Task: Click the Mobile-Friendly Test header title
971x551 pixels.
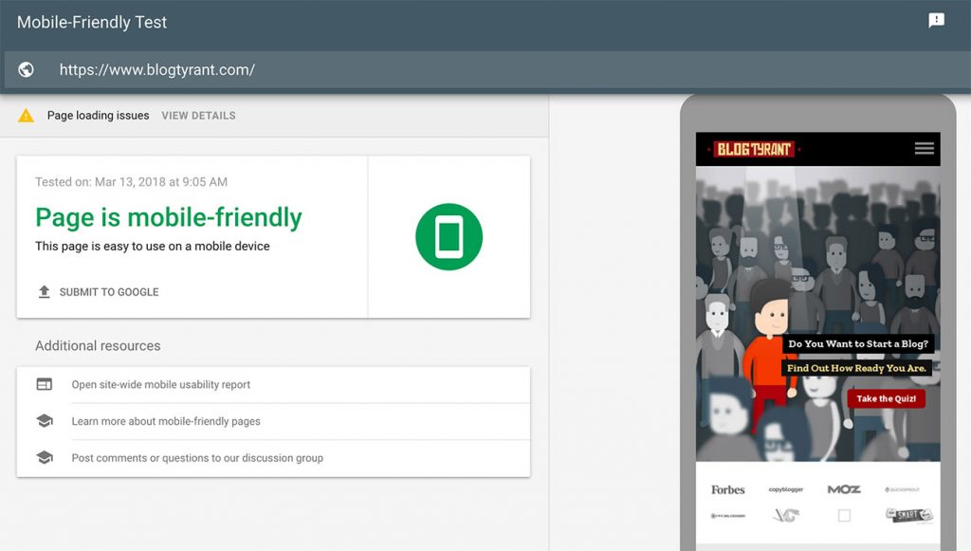Action: 92,22
